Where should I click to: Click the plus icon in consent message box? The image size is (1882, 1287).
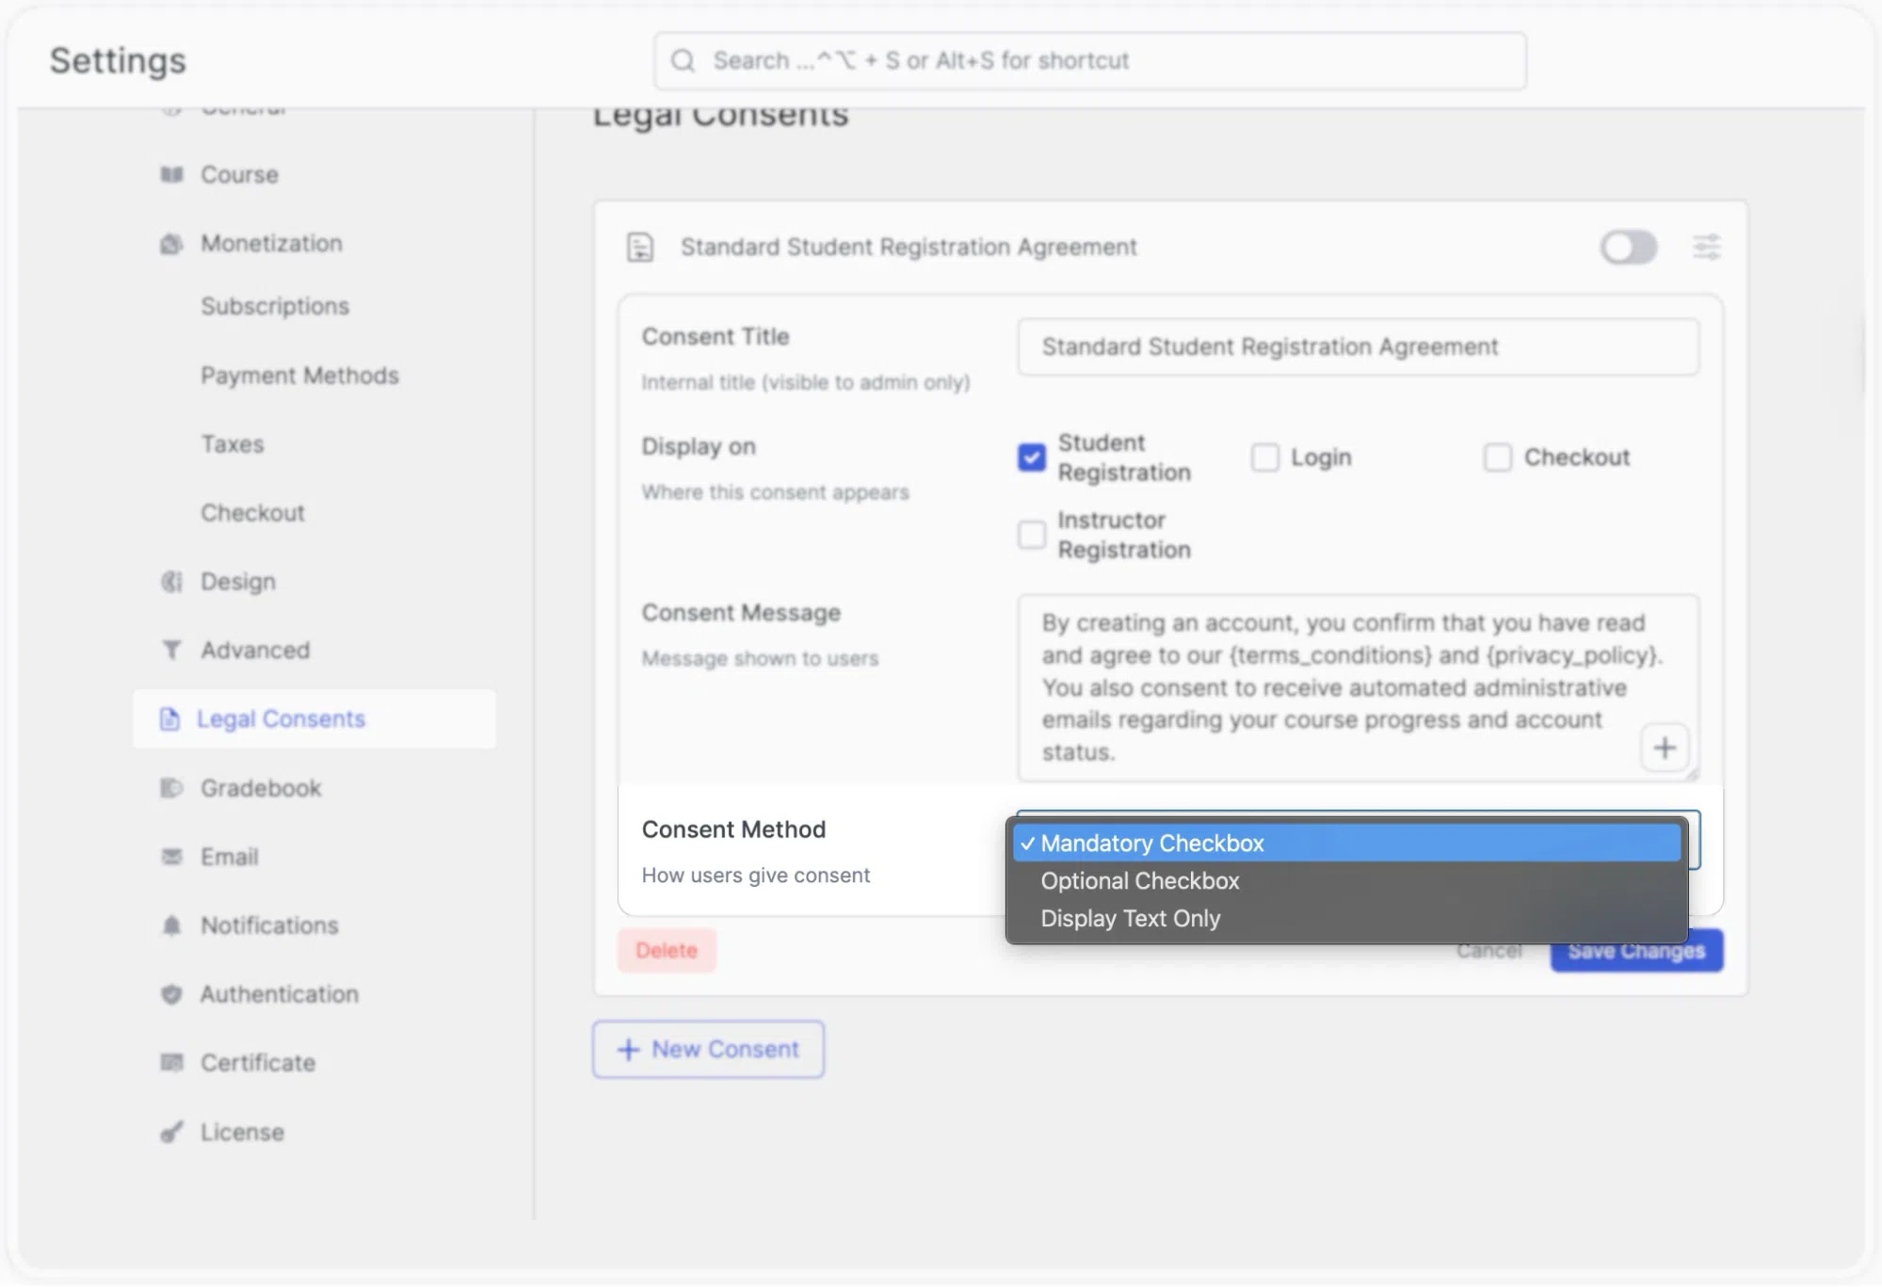coord(1665,748)
